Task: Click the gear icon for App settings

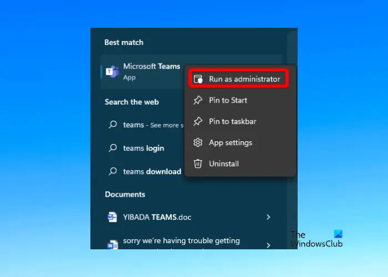Action: click(x=198, y=142)
